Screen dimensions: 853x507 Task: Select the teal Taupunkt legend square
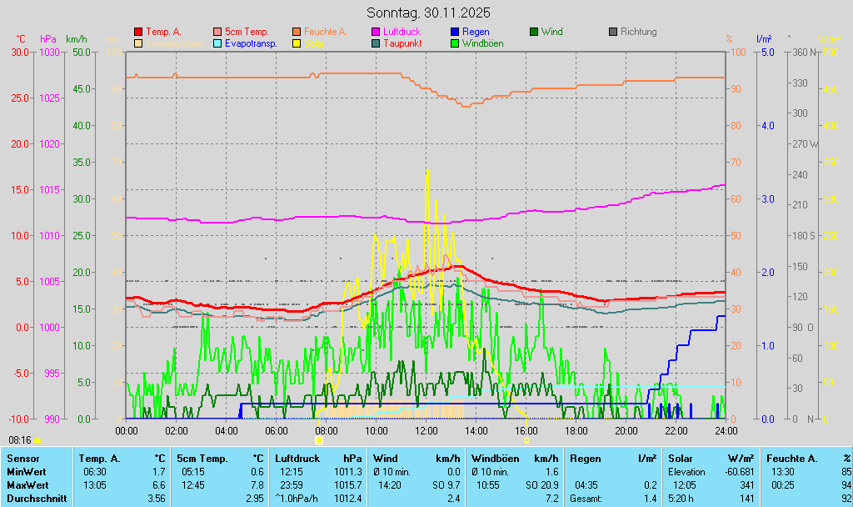[375, 43]
